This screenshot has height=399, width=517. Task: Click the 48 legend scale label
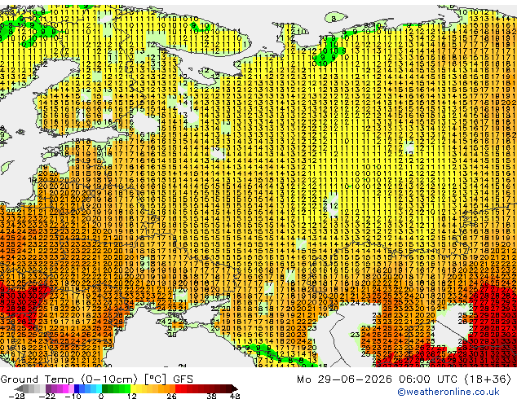235,396
